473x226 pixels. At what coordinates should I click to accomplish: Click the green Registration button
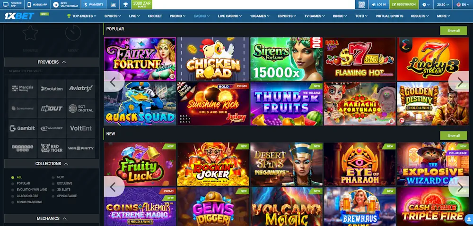[404, 5]
